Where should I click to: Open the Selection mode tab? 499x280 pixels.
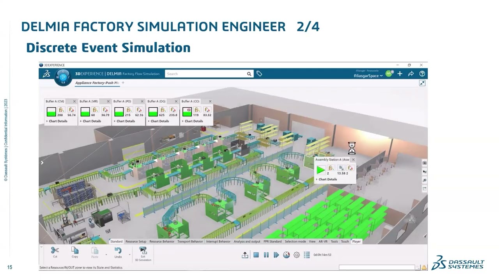pos(295,241)
